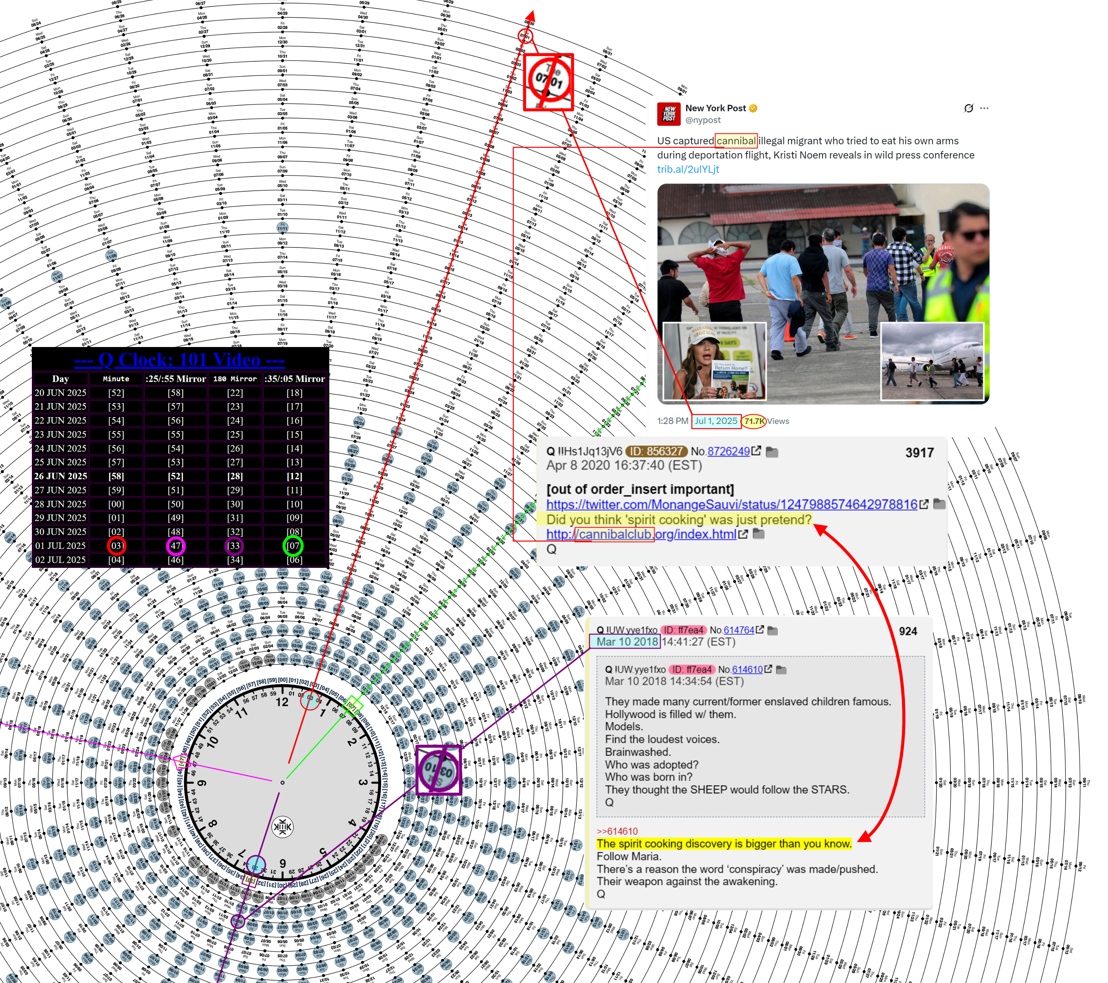Viewport: 1108px width, 983px height.
Task: Open the twitter.com/MonangeSauvi status link
Action: pos(732,504)
